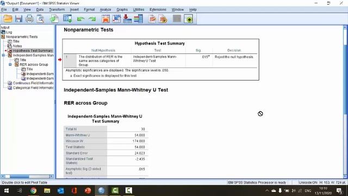Viewport: 348px width, 196px height.
Task: Show hidden tray icons with the chevron
Action: (267, 191)
